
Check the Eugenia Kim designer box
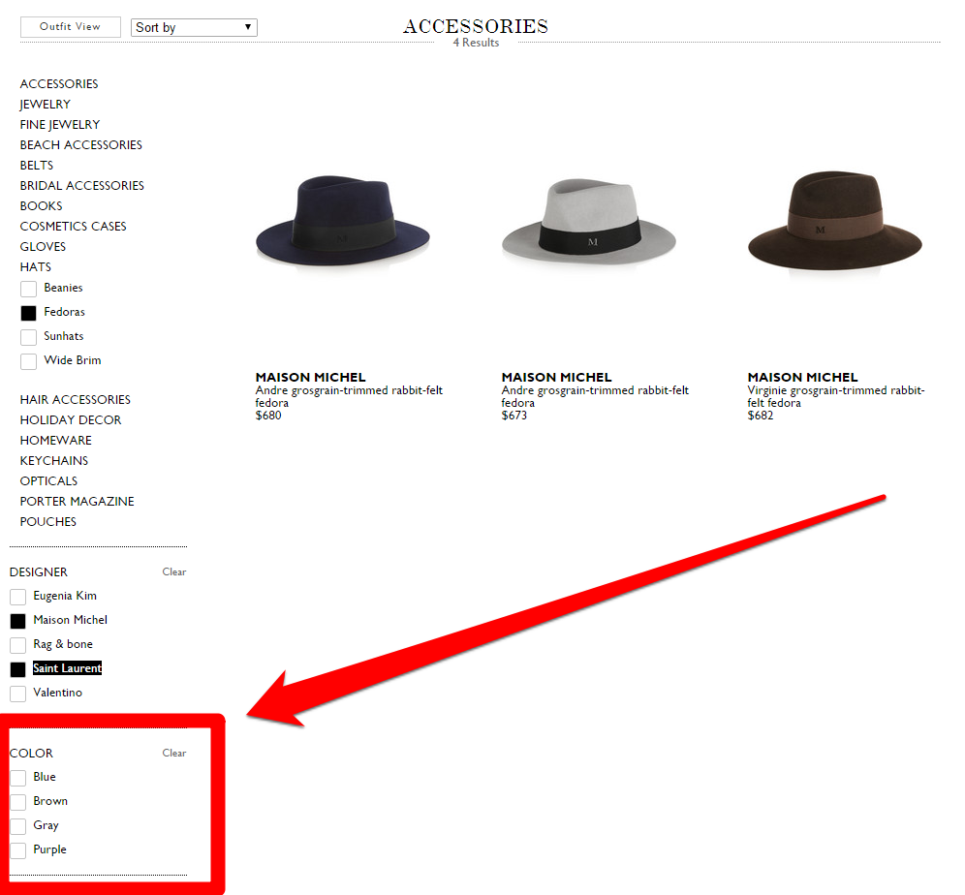point(17,597)
